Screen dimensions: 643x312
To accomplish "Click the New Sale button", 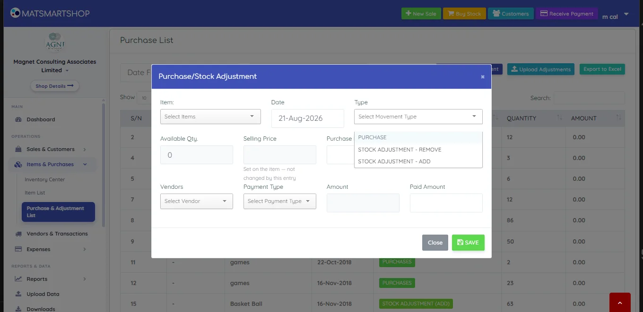I will click(421, 14).
